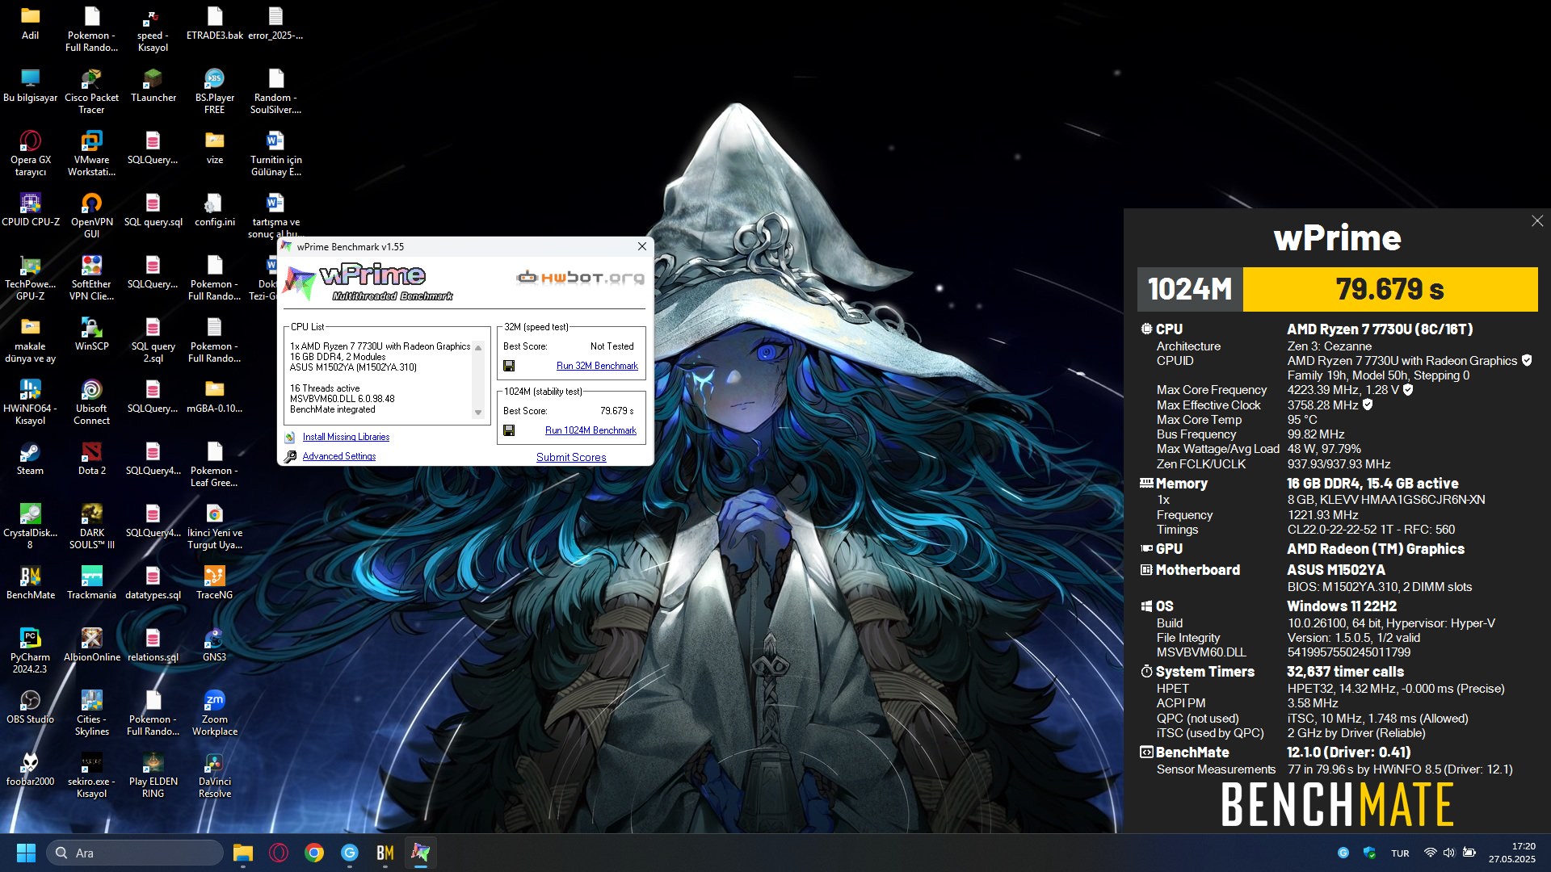The width and height of the screenshot is (1551, 872).
Task: Select the config.ini desktop file
Action: (x=214, y=209)
